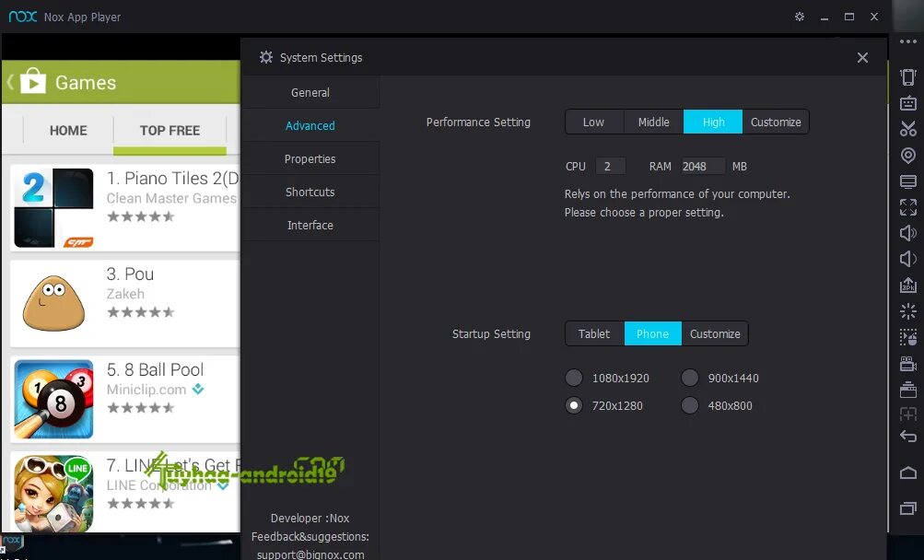Close the System Settings dialog

(x=862, y=57)
